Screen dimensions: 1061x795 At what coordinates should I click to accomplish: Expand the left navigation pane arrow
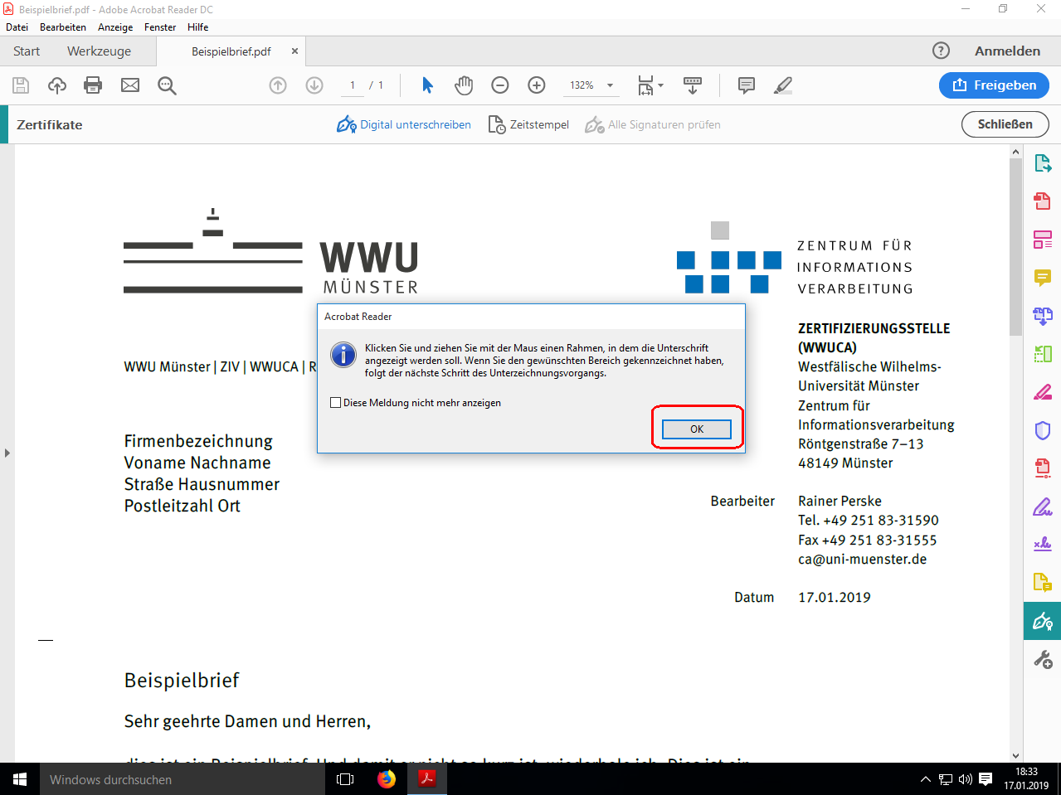(x=7, y=453)
